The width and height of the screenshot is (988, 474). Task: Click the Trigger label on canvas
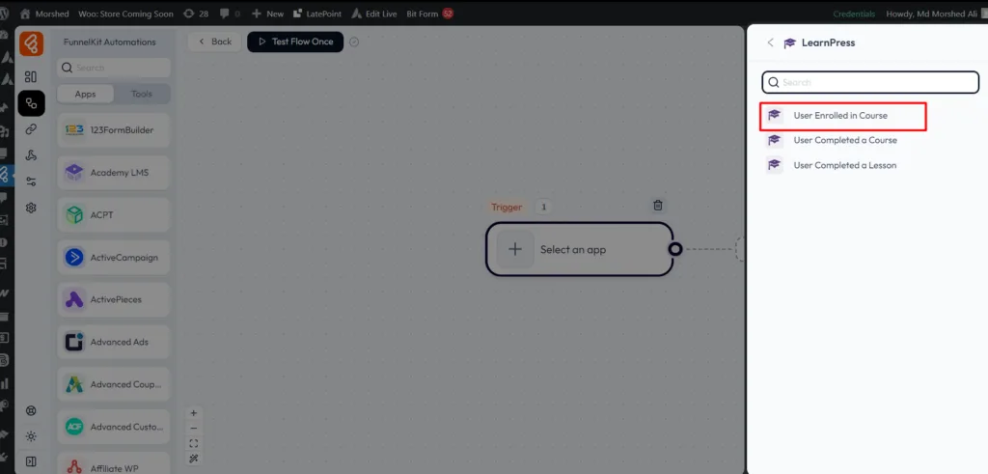tap(507, 207)
